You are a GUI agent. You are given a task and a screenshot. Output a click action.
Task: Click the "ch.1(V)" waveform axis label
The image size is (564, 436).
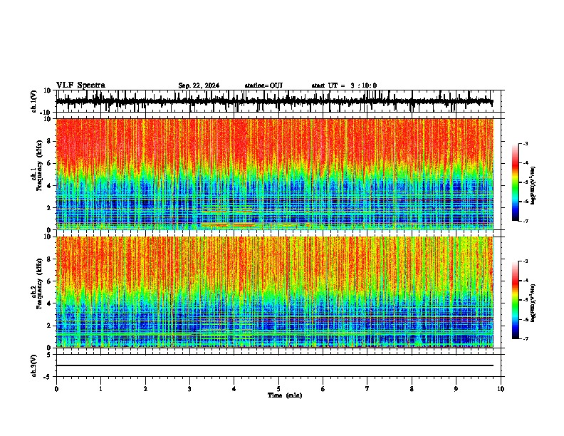[34, 101]
